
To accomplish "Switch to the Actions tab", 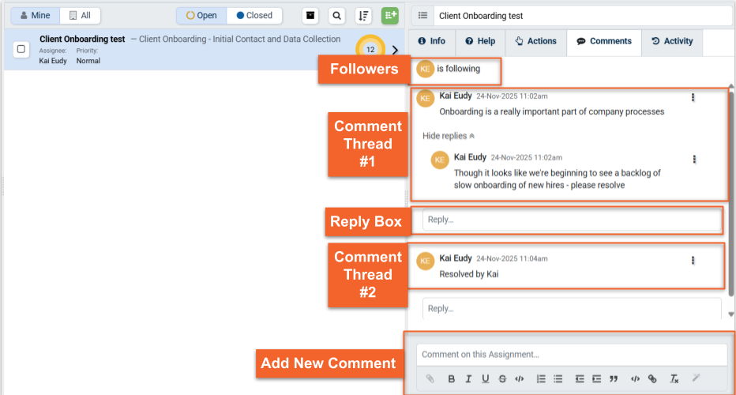I will click(x=535, y=41).
